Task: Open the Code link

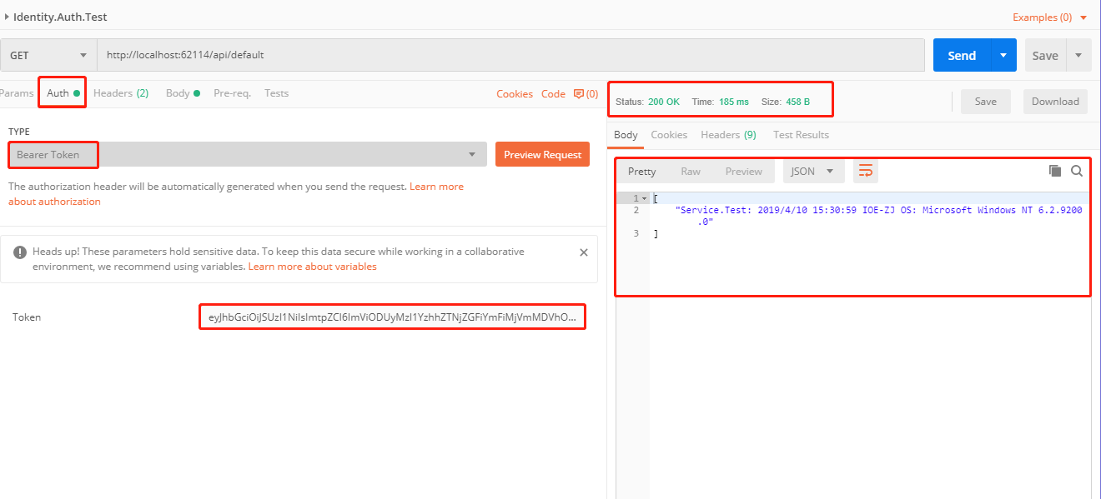Action: pos(553,94)
